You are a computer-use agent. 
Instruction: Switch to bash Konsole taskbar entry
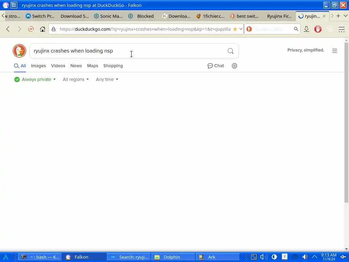click(x=40, y=257)
